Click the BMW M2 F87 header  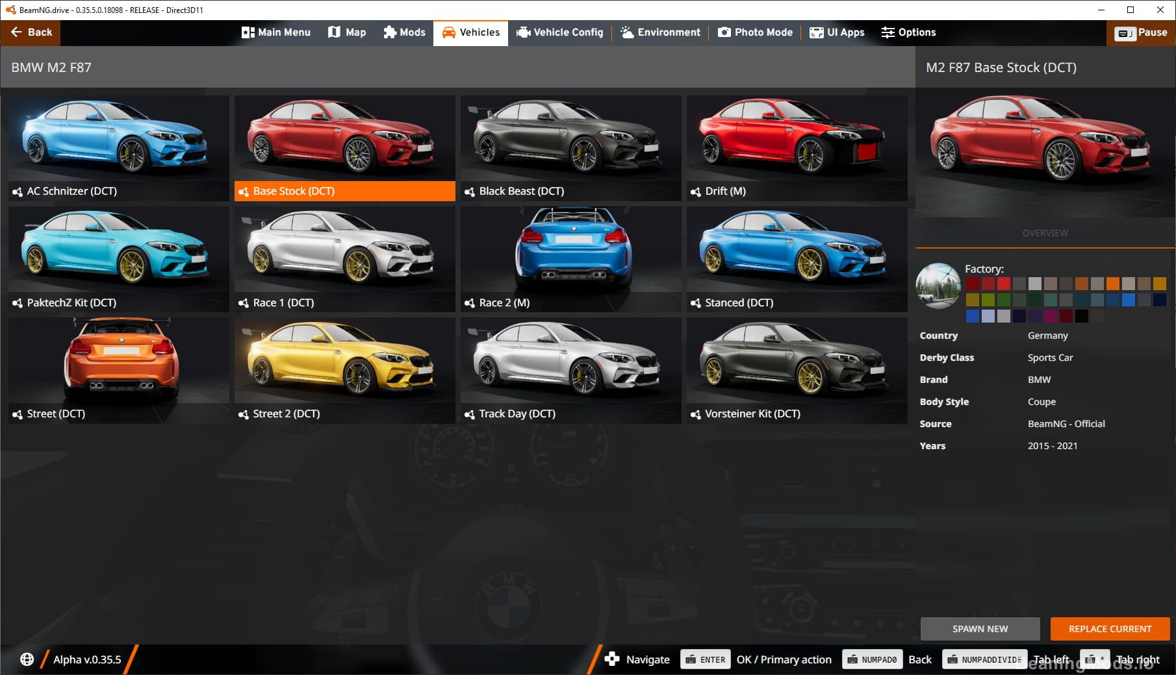tap(51, 67)
